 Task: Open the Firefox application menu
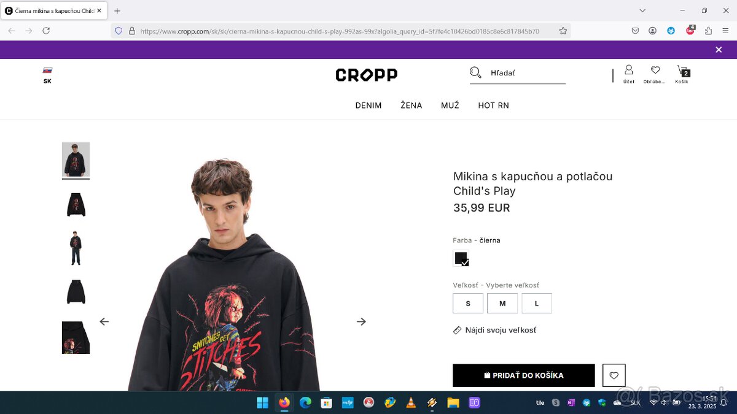click(725, 31)
